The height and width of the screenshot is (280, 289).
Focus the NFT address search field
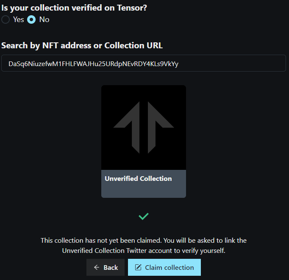click(93, 64)
